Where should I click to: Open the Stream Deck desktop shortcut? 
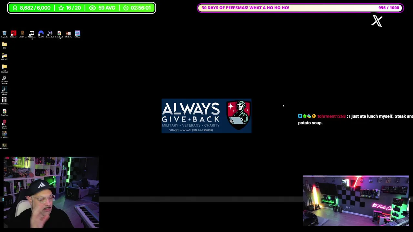(x=50, y=34)
